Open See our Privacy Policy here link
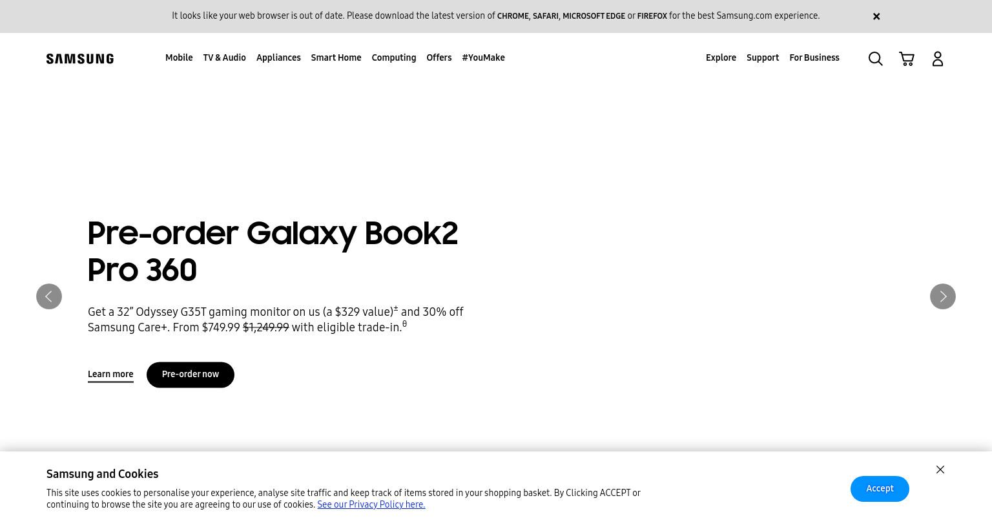 pyautogui.click(x=371, y=505)
